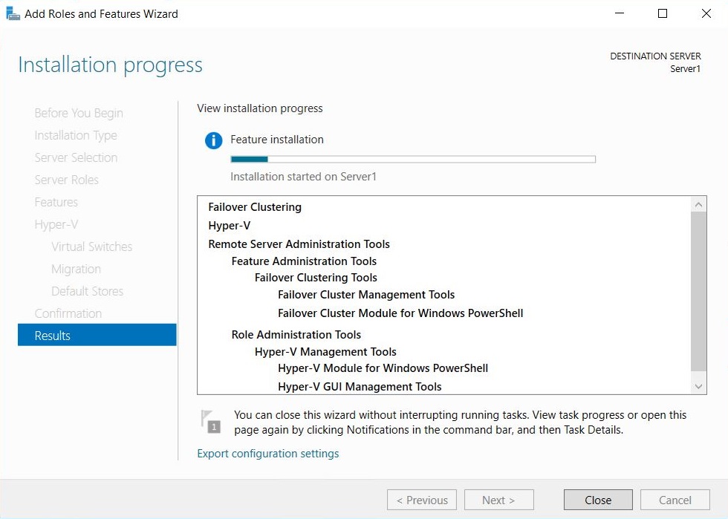
Task: Select Failover Cluster Module for Windows PowerShell
Action: 400,313
